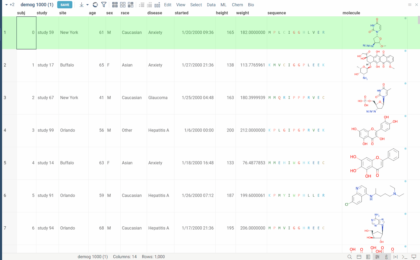Image resolution: width=420 pixels, height=260 pixels.
Task: Open presentation mode from status bar
Action: 414,257
